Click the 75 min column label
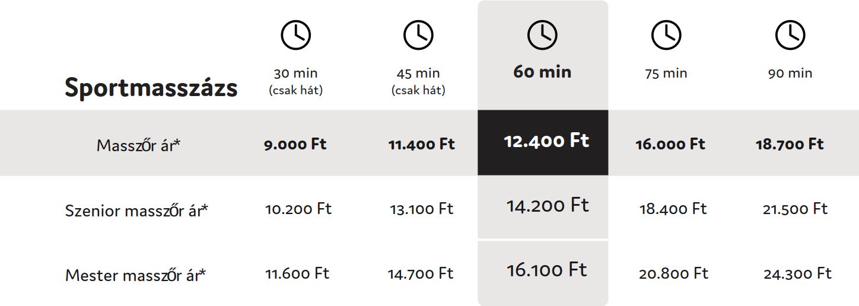Viewport: 859px width, 306px height. pyautogui.click(x=666, y=74)
